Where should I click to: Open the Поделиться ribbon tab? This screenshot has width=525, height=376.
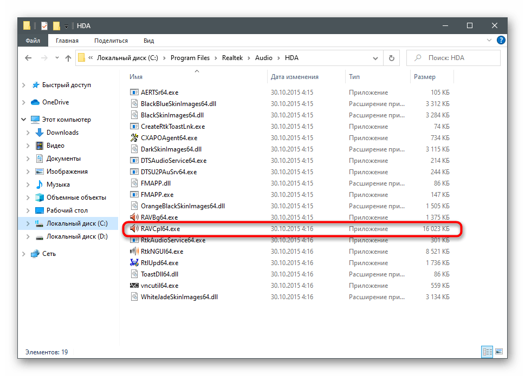coord(111,41)
